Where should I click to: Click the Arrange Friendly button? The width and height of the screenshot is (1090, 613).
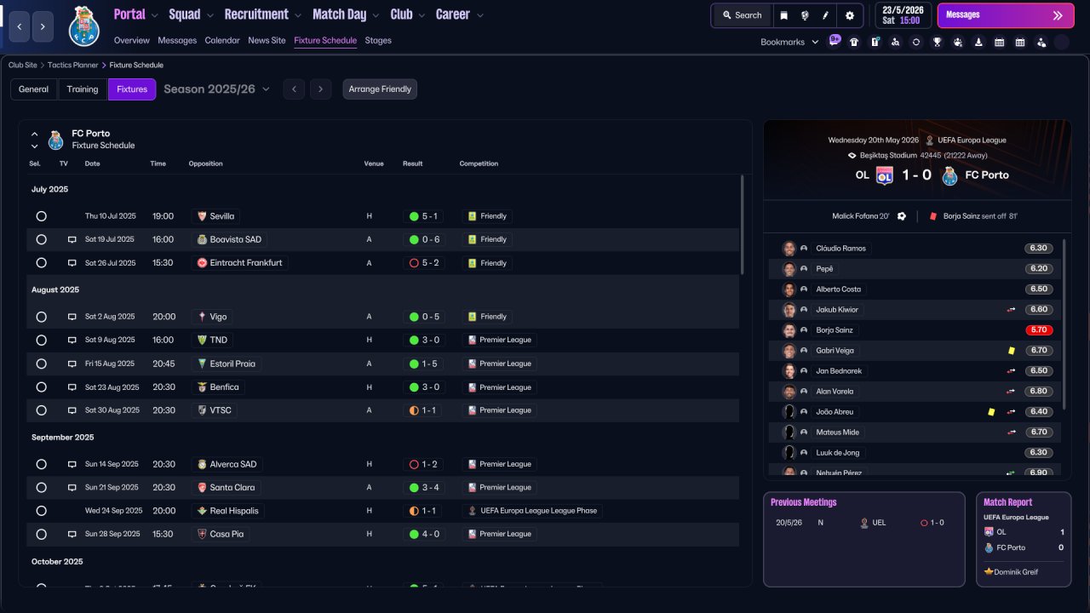point(380,89)
